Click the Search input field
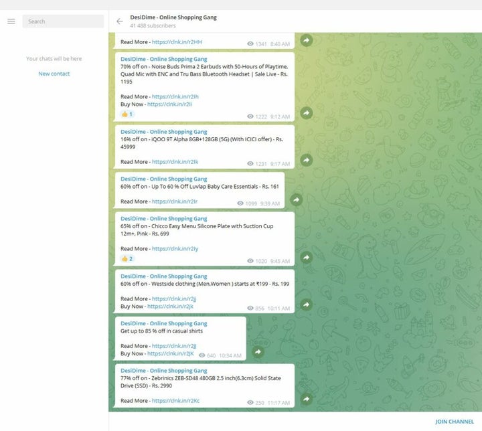Viewport: 482px width, 431px height. [64, 21]
